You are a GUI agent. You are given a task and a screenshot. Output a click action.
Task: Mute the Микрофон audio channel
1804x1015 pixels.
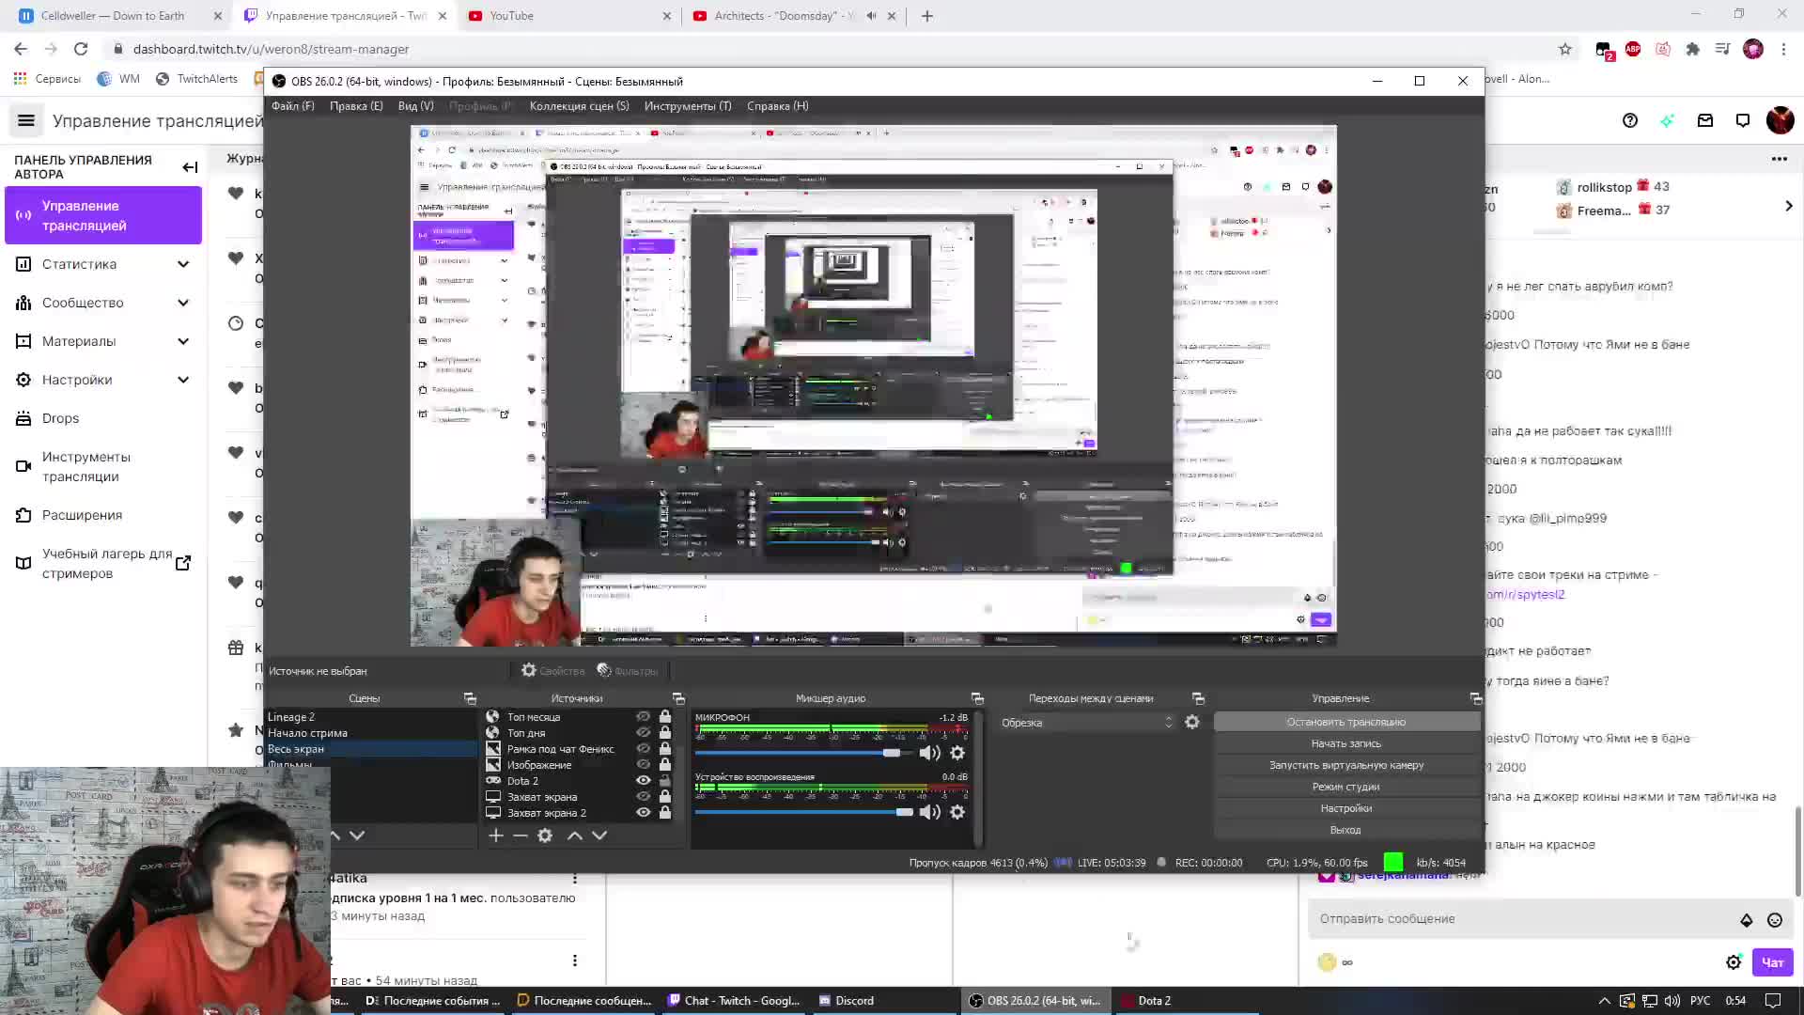pyautogui.click(x=930, y=753)
